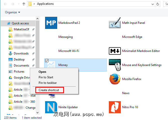Refresh the Applications folder view
This screenshot has width=168, height=120.
[x=158, y=4]
